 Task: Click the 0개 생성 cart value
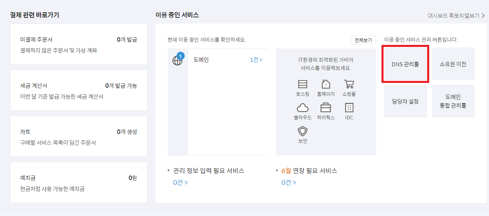[x=127, y=132]
